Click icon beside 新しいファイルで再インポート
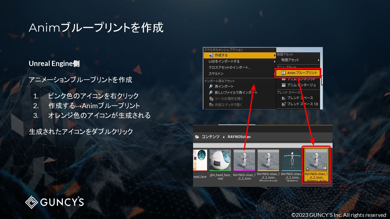The height and width of the screenshot is (219, 390). pos(211,92)
